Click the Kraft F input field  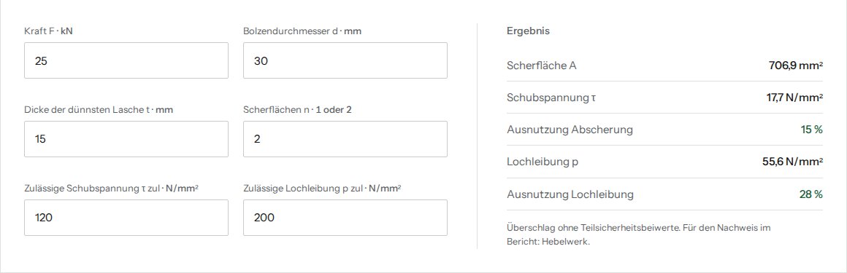click(x=126, y=60)
